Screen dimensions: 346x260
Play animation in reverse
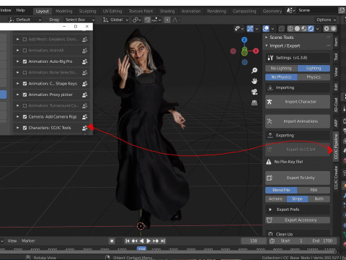[x=141, y=240]
